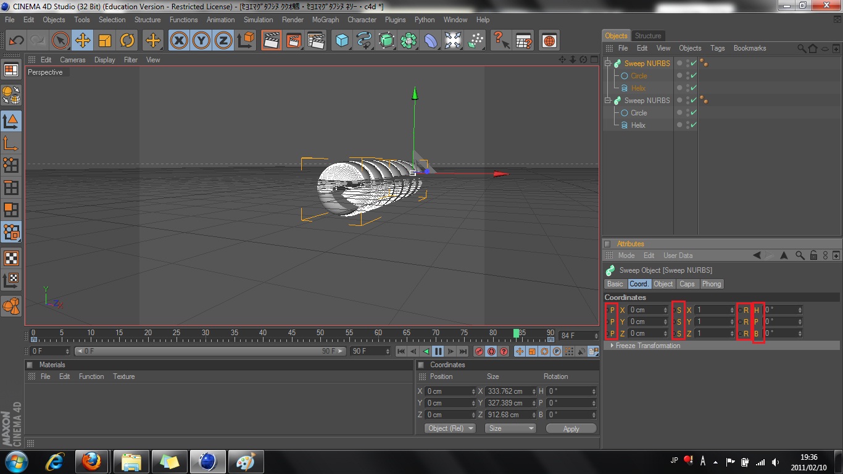Collapse the unselected white Sweep NURBS tree
This screenshot has height=474, width=843.
pyautogui.click(x=608, y=101)
